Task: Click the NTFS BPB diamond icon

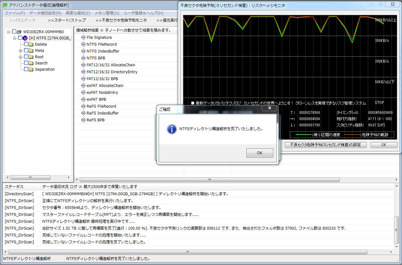Action: point(83,58)
